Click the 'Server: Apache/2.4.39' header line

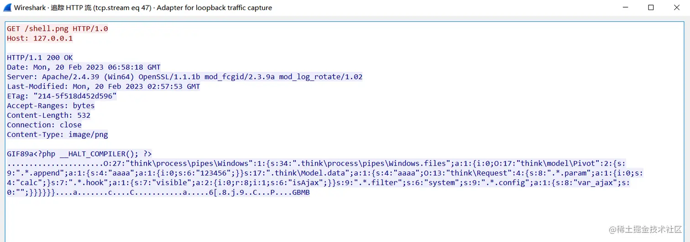[x=185, y=77]
